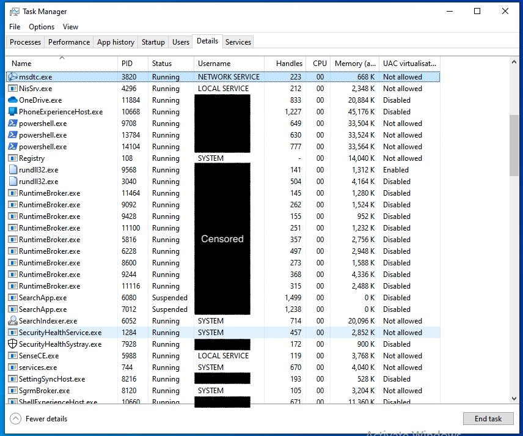Click the Task Manager title bar icon
This screenshot has width=523, height=436.
[x=14, y=12]
